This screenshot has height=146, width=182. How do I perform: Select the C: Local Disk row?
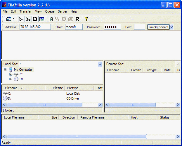(x=52, y=93)
